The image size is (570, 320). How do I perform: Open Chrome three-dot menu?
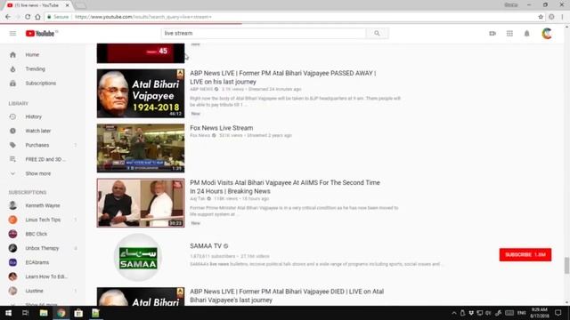click(x=562, y=17)
